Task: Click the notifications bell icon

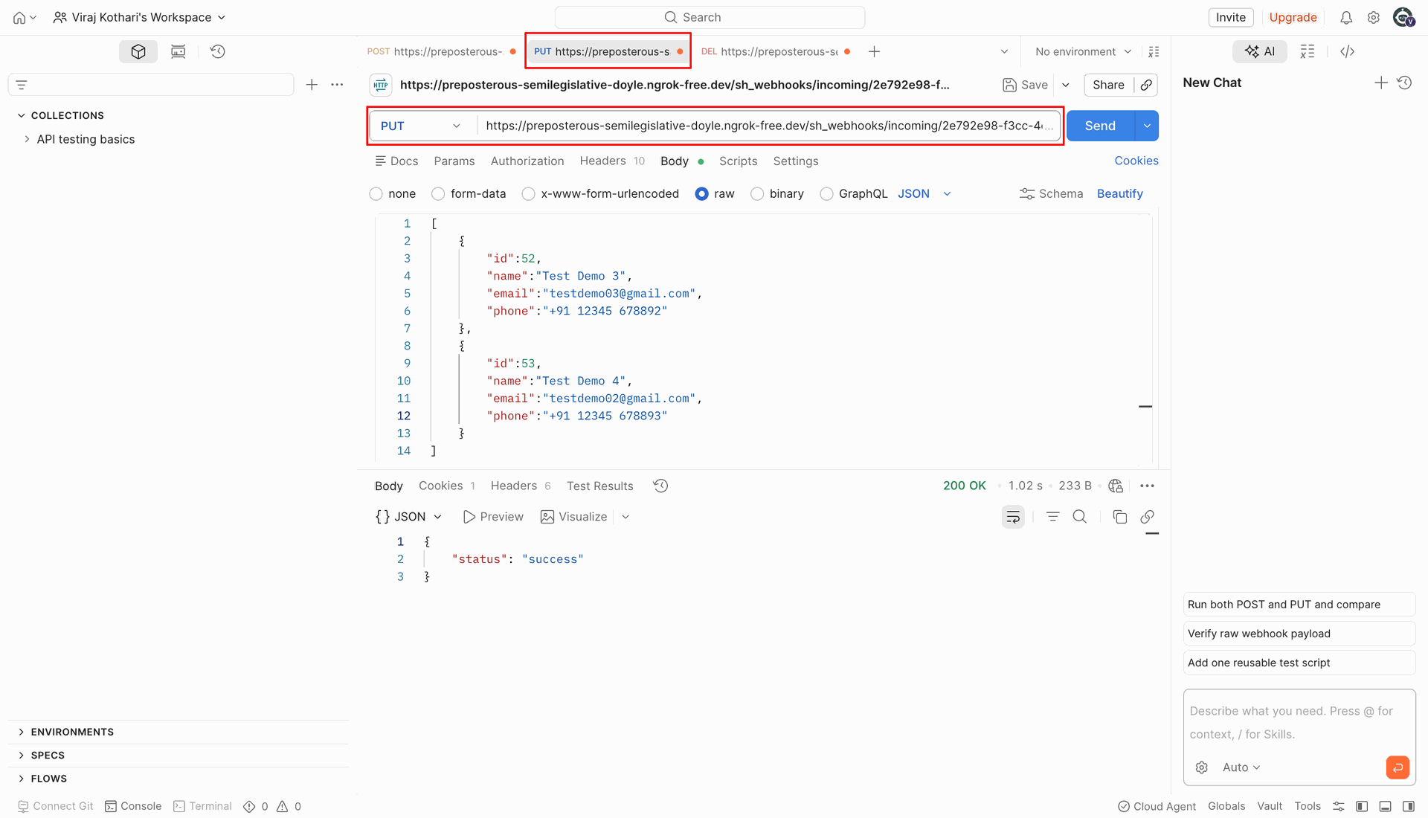Action: (x=1346, y=17)
